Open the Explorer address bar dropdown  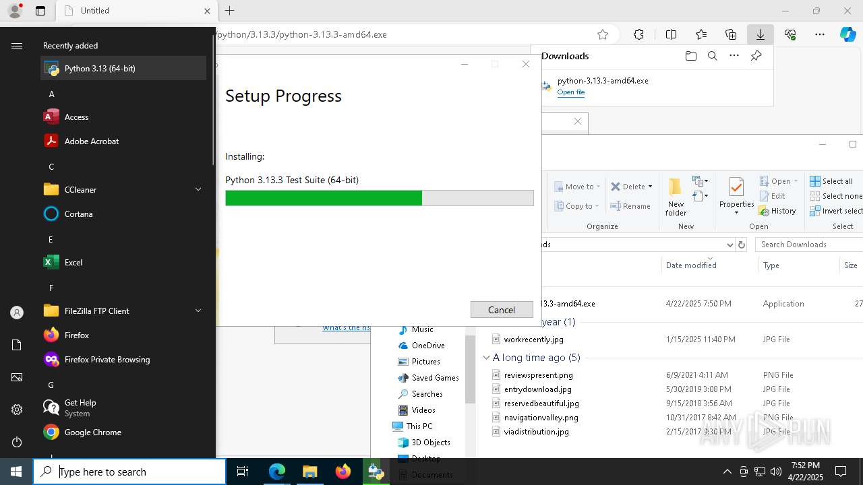click(x=730, y=245)
